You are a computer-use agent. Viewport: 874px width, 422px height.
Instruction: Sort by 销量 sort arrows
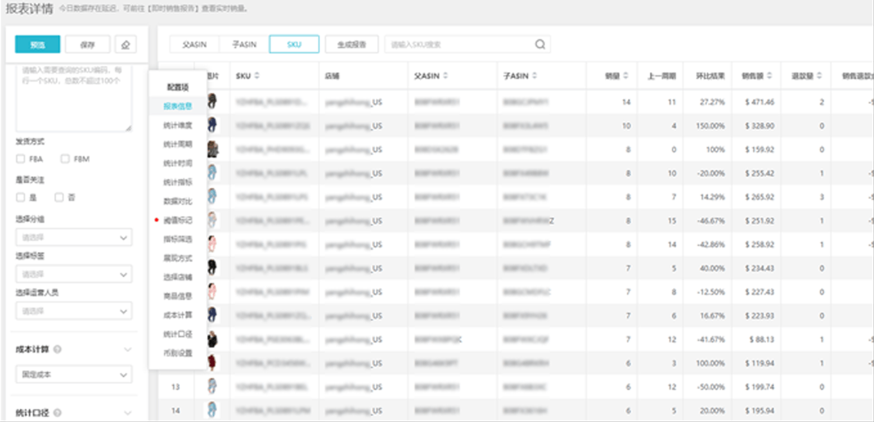[625, 76]
